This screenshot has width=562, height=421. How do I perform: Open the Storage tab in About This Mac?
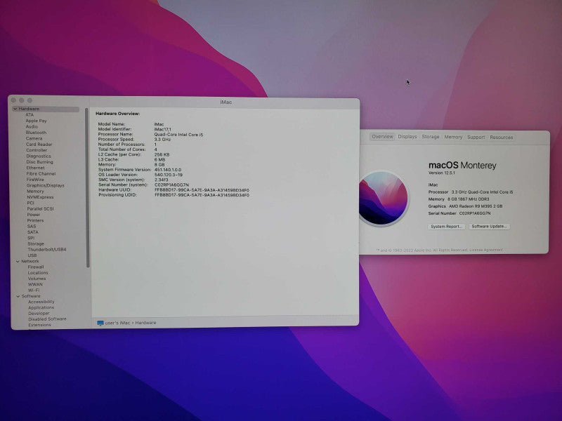(x=431, y=137)
